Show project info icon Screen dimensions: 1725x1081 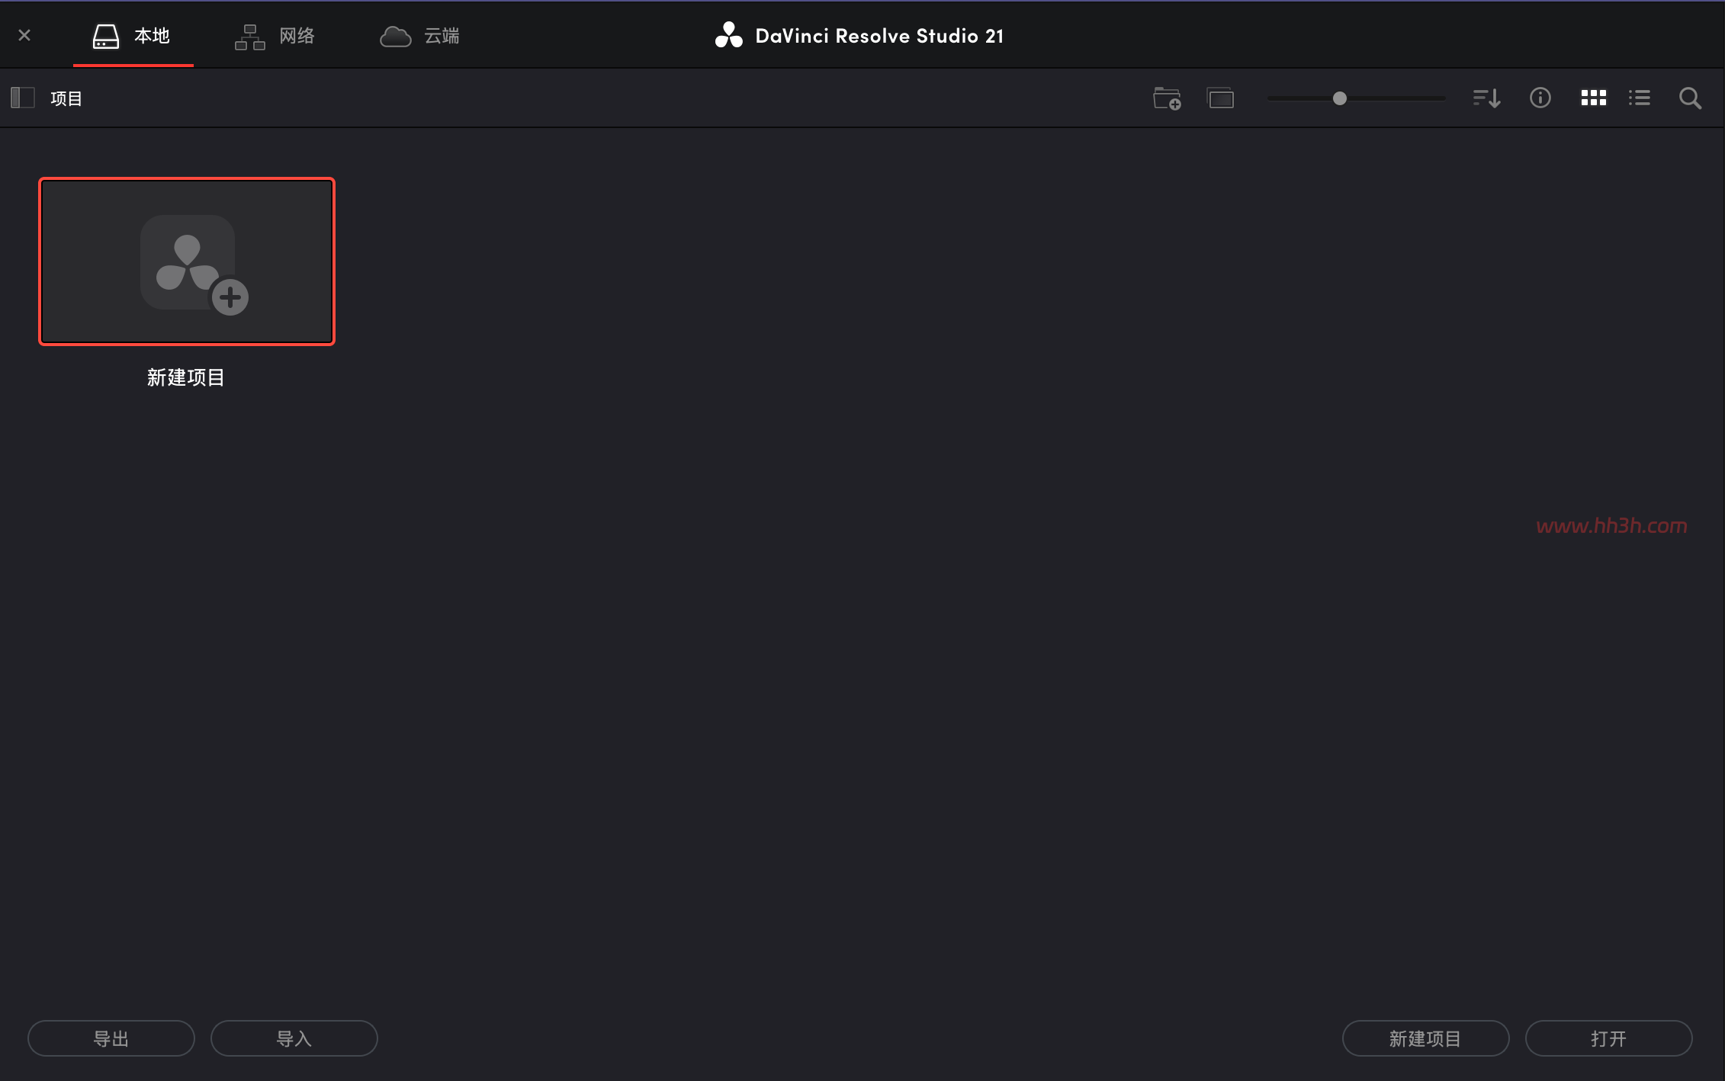click(x=1540, y=98)
